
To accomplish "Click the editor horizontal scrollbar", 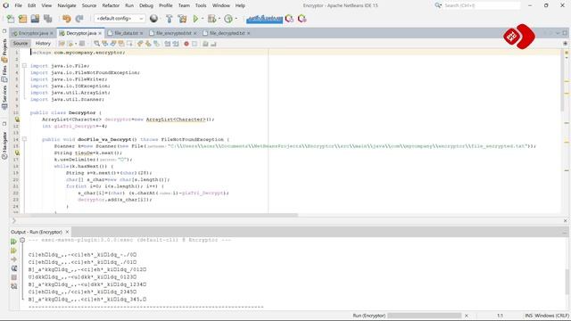I will (x=163, y=215).
